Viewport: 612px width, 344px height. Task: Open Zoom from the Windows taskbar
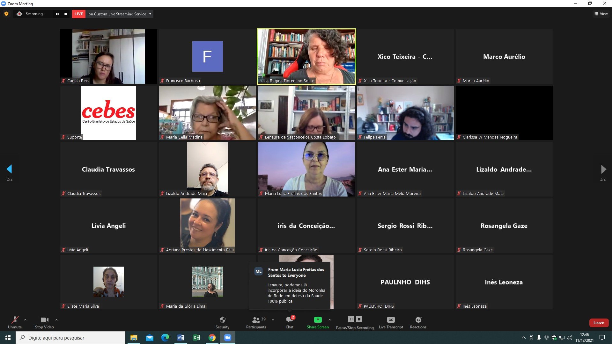[227, 338]
